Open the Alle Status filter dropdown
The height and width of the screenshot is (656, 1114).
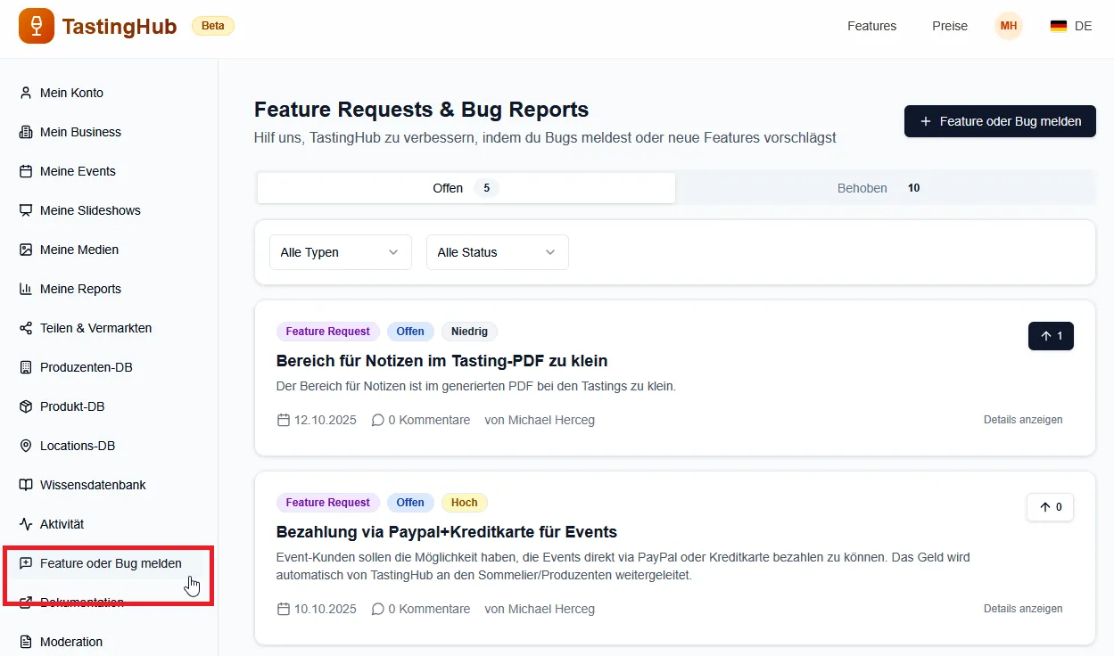[x=497, y=252]
